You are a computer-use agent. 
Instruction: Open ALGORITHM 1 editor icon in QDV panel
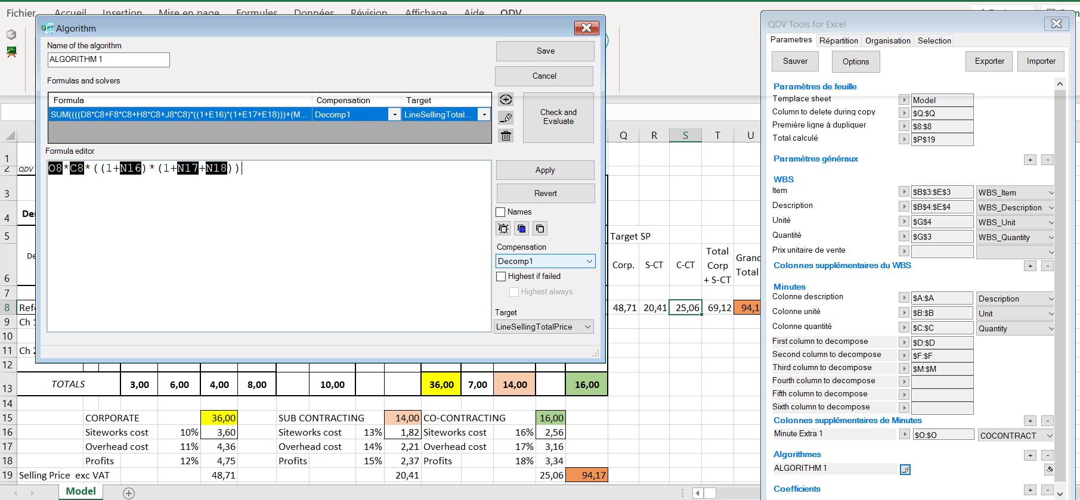coord(905,470)
